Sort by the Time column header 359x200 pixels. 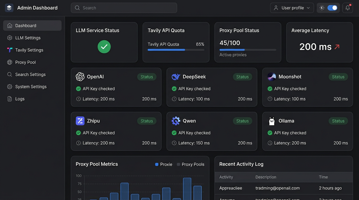(x=323, y=177)
